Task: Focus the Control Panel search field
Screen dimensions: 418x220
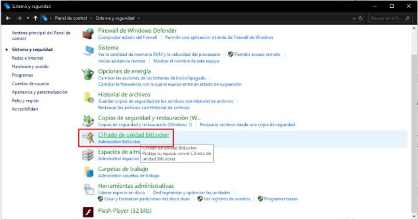Action: [389, 18]
